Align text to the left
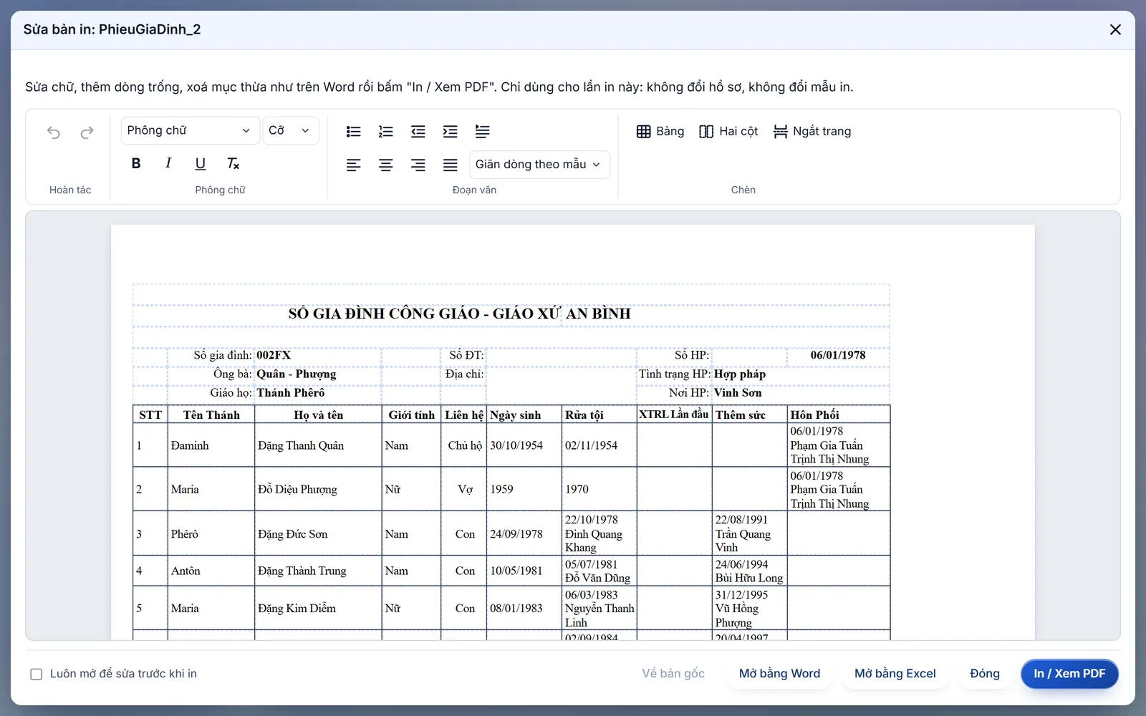The height and width of the screenshot is (716, 1146). coord(354,165)
